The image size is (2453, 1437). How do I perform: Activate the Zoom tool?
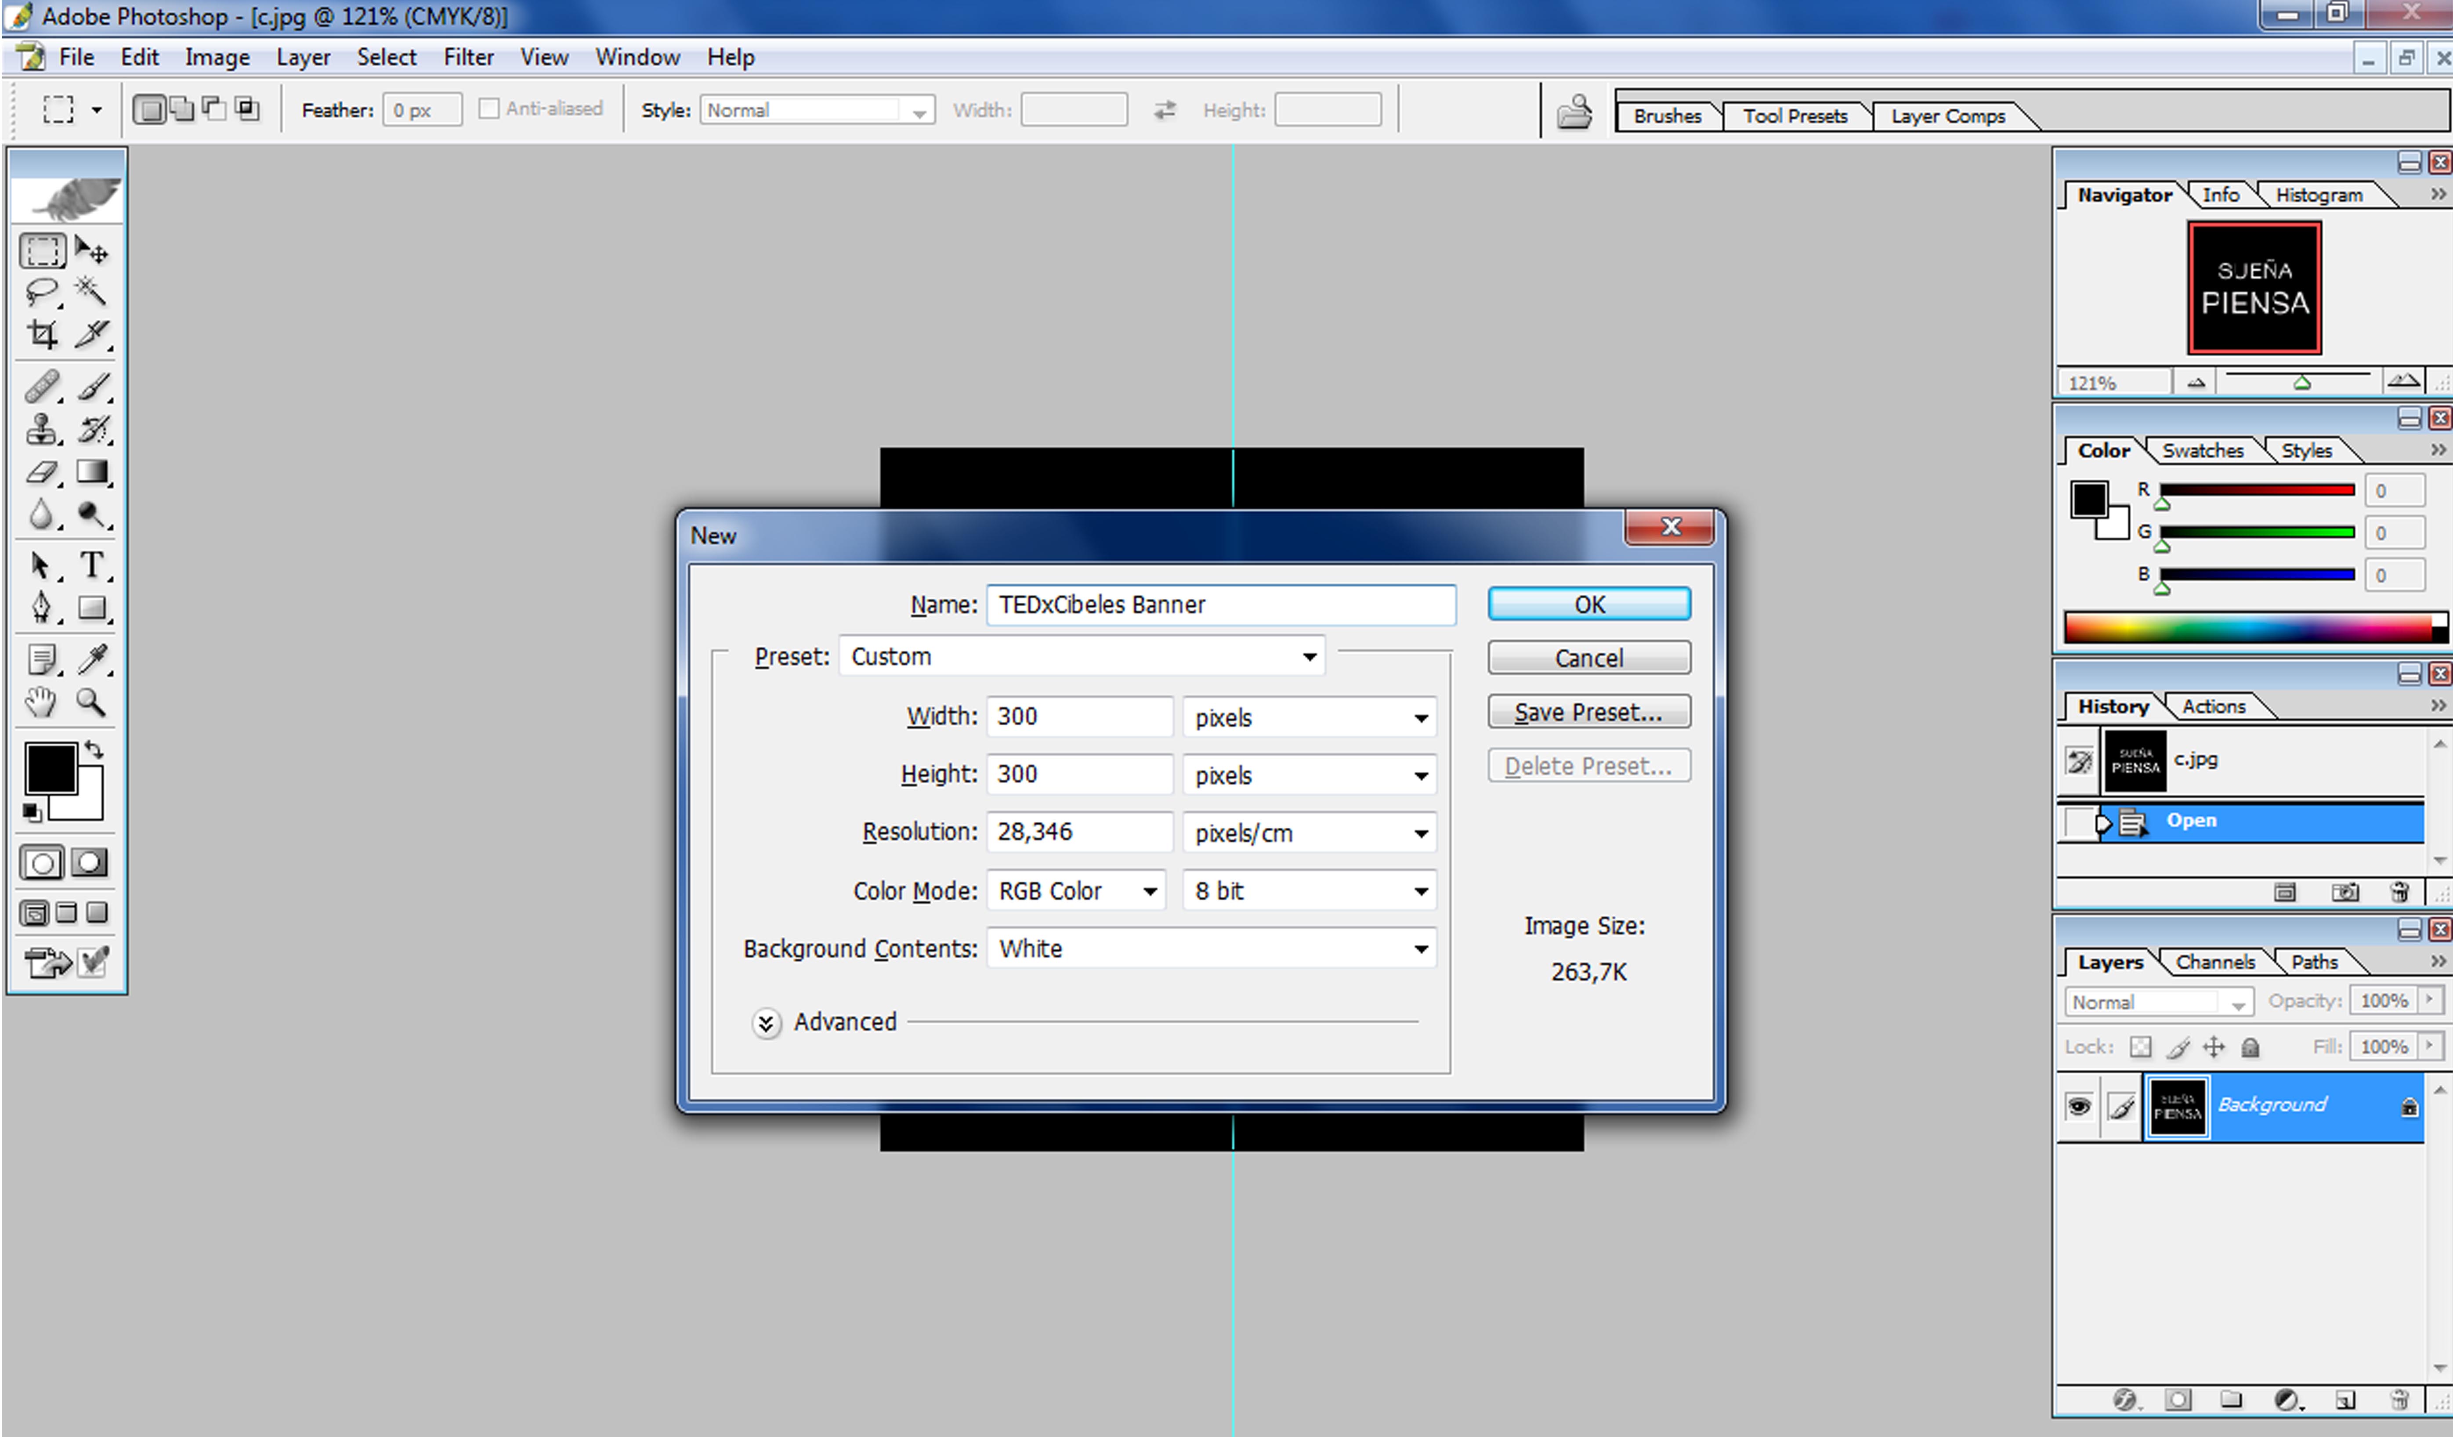(91, 702)
